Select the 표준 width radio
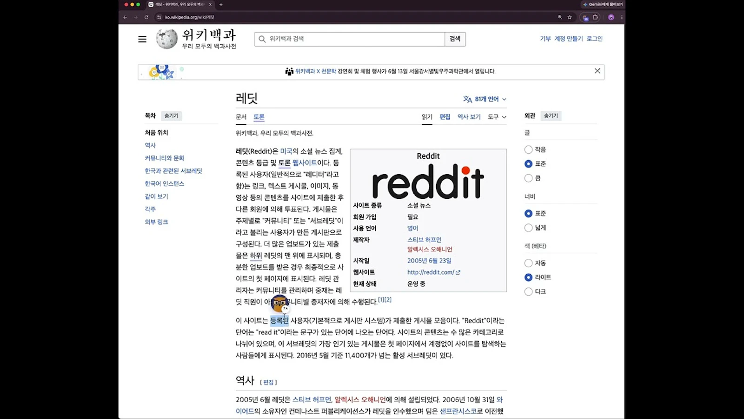 point(528,213)
